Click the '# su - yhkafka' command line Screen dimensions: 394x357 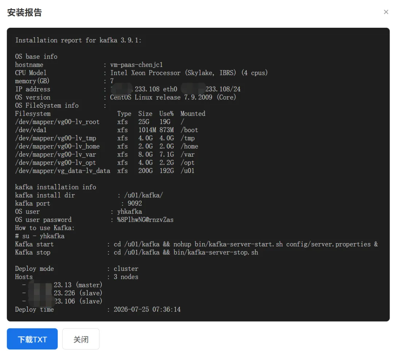pos(40,236)
